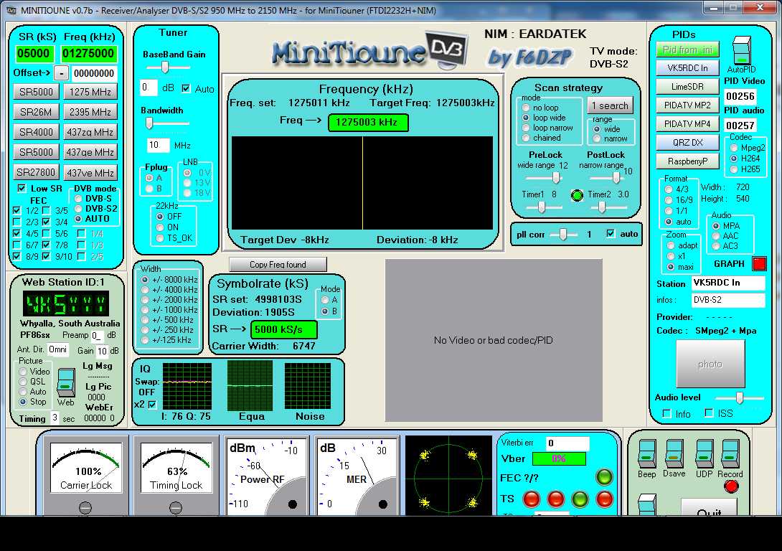The height and width of the screenshot is (551, 782).
Task: Click the 437zq MHz preset button
Action: tap(90, 132)
